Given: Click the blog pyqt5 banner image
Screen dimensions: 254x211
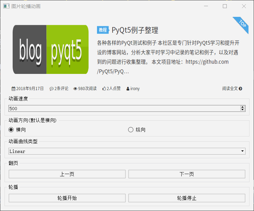Looking at the screenshot, I should (x=51, y=49).
